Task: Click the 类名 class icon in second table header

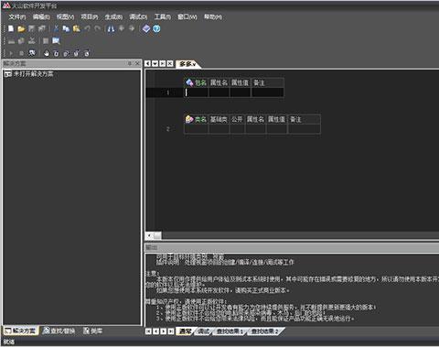Action: (x=189, y=119)
